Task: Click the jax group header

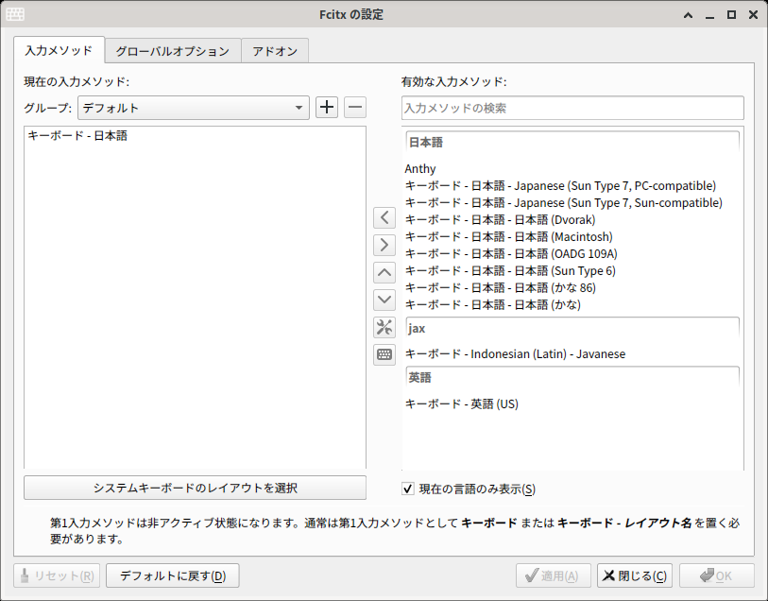Action: click(572, 328)
